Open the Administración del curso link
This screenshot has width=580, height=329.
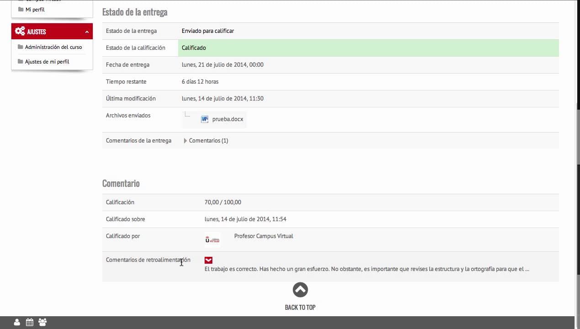tap(53, 47)
